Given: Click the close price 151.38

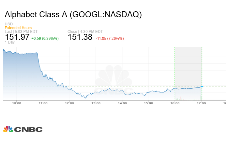Looking at the screenshot, I should point(80,37).
